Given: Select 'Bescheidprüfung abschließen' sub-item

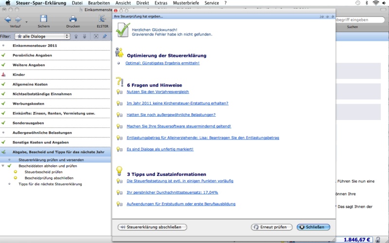Looking at the screenshot, I should (49, 178).
